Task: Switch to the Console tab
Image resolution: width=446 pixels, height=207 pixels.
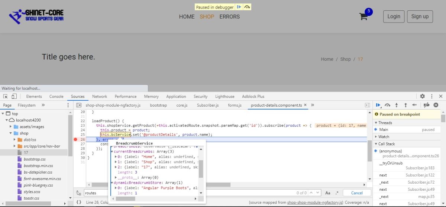Action: point(56,96)
